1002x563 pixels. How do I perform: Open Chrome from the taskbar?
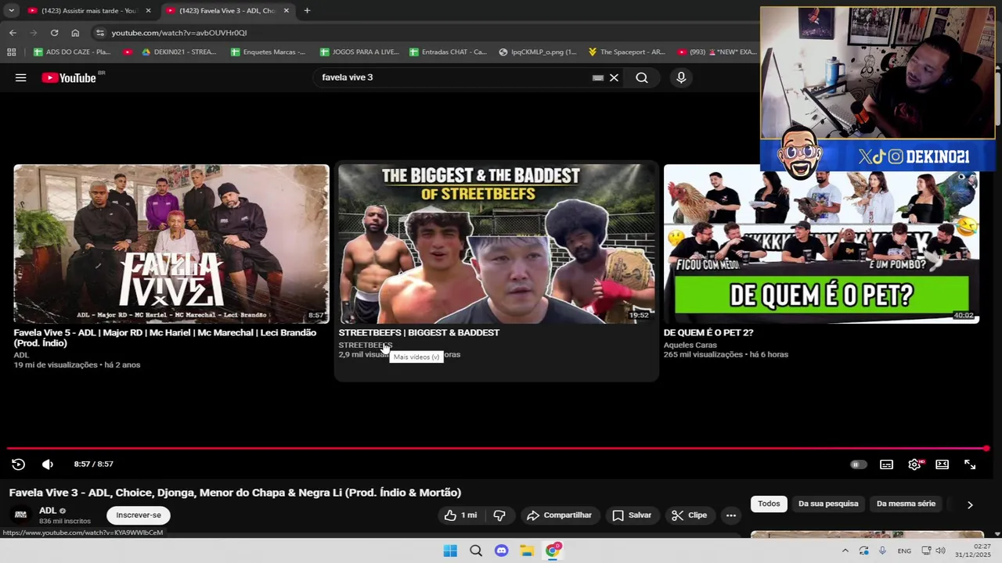click(553, 550)
